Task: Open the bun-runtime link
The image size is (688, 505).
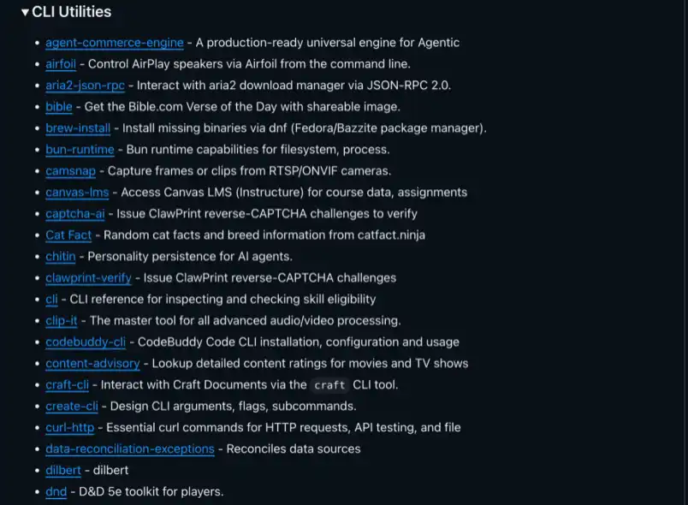Action: click(x=80, y=150)
